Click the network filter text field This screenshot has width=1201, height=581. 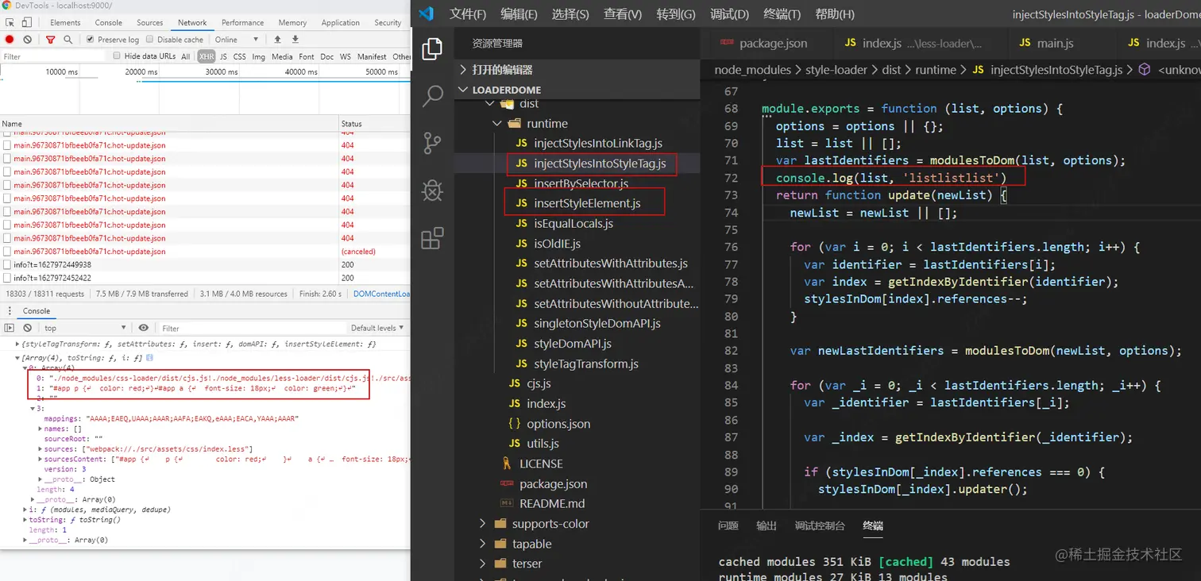pyautogui.click(x=54, y=56)
